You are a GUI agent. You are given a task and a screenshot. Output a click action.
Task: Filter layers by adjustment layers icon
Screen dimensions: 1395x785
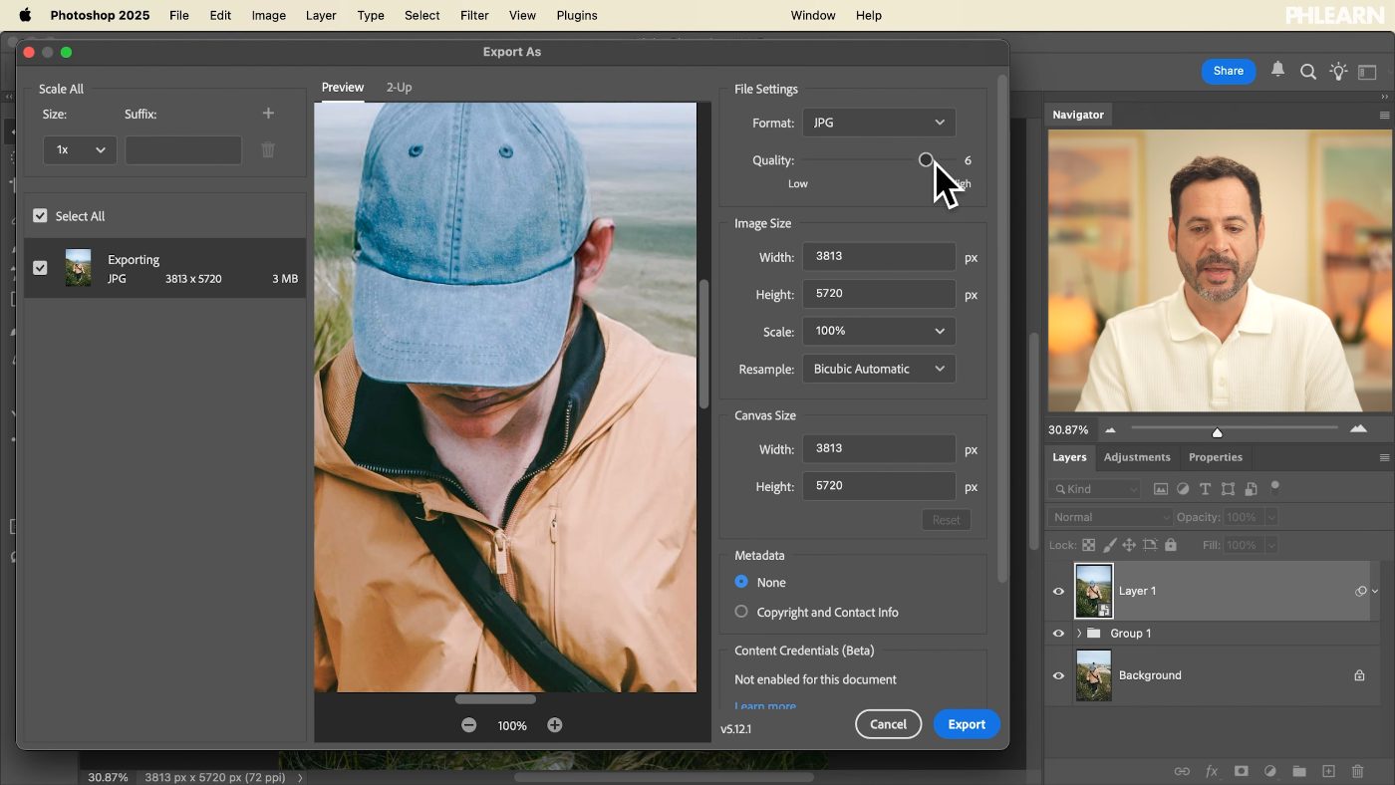[1183, 489]
